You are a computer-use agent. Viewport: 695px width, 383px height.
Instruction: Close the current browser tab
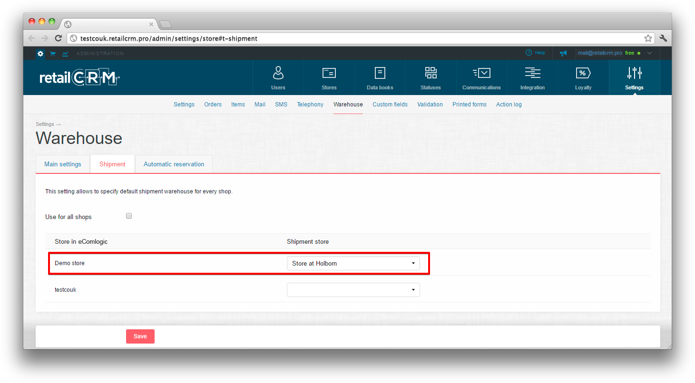point(151,24)
